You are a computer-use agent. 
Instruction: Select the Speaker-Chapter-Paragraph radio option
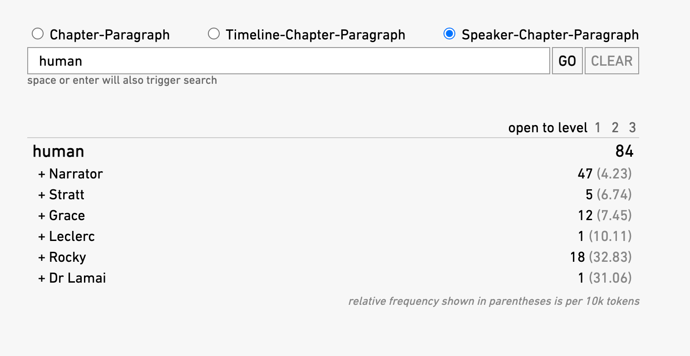tap(449, 34)
